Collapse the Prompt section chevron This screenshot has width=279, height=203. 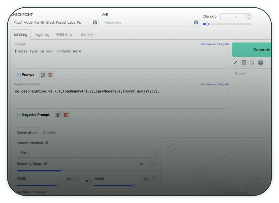[x=19, y=75]
